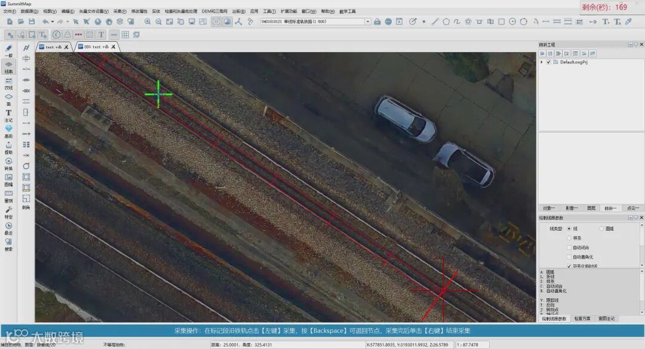Close the test.vdb tab
Viewport: 645px width, 349px height.
pos(66,47)
